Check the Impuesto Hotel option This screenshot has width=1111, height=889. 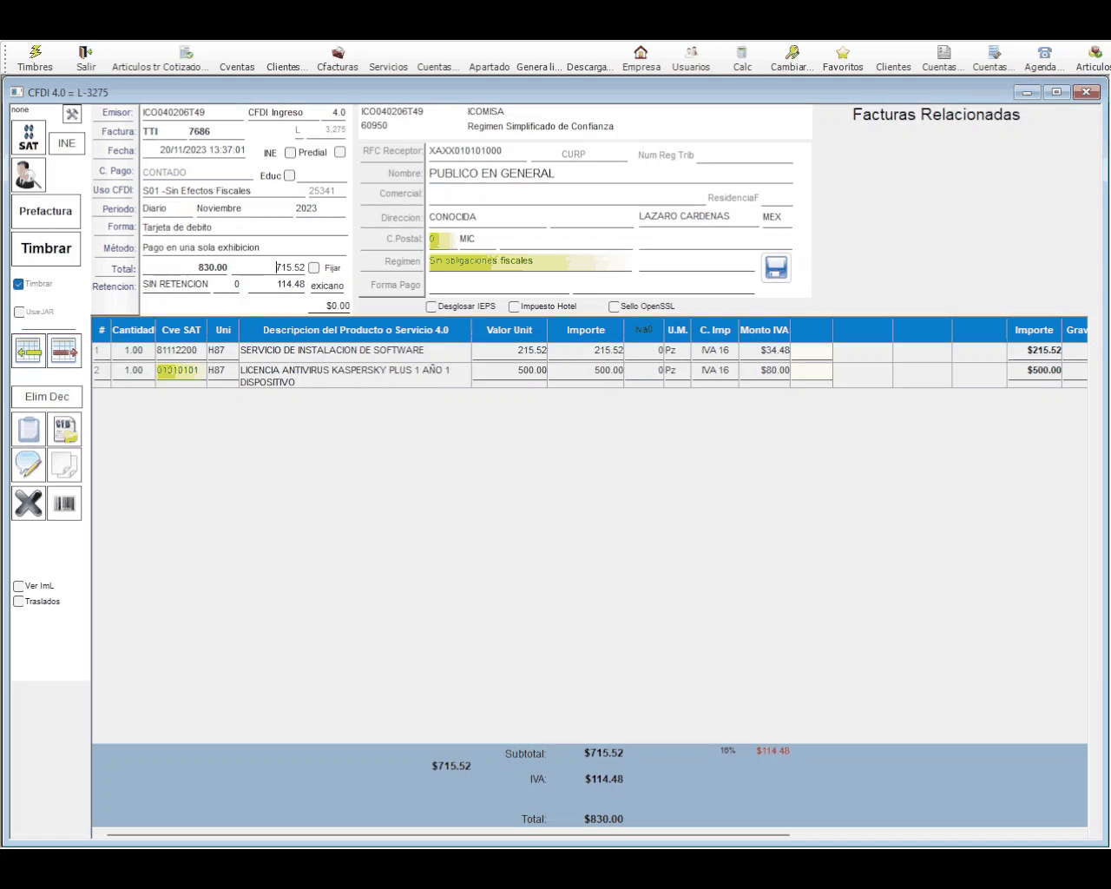[514, 306]
